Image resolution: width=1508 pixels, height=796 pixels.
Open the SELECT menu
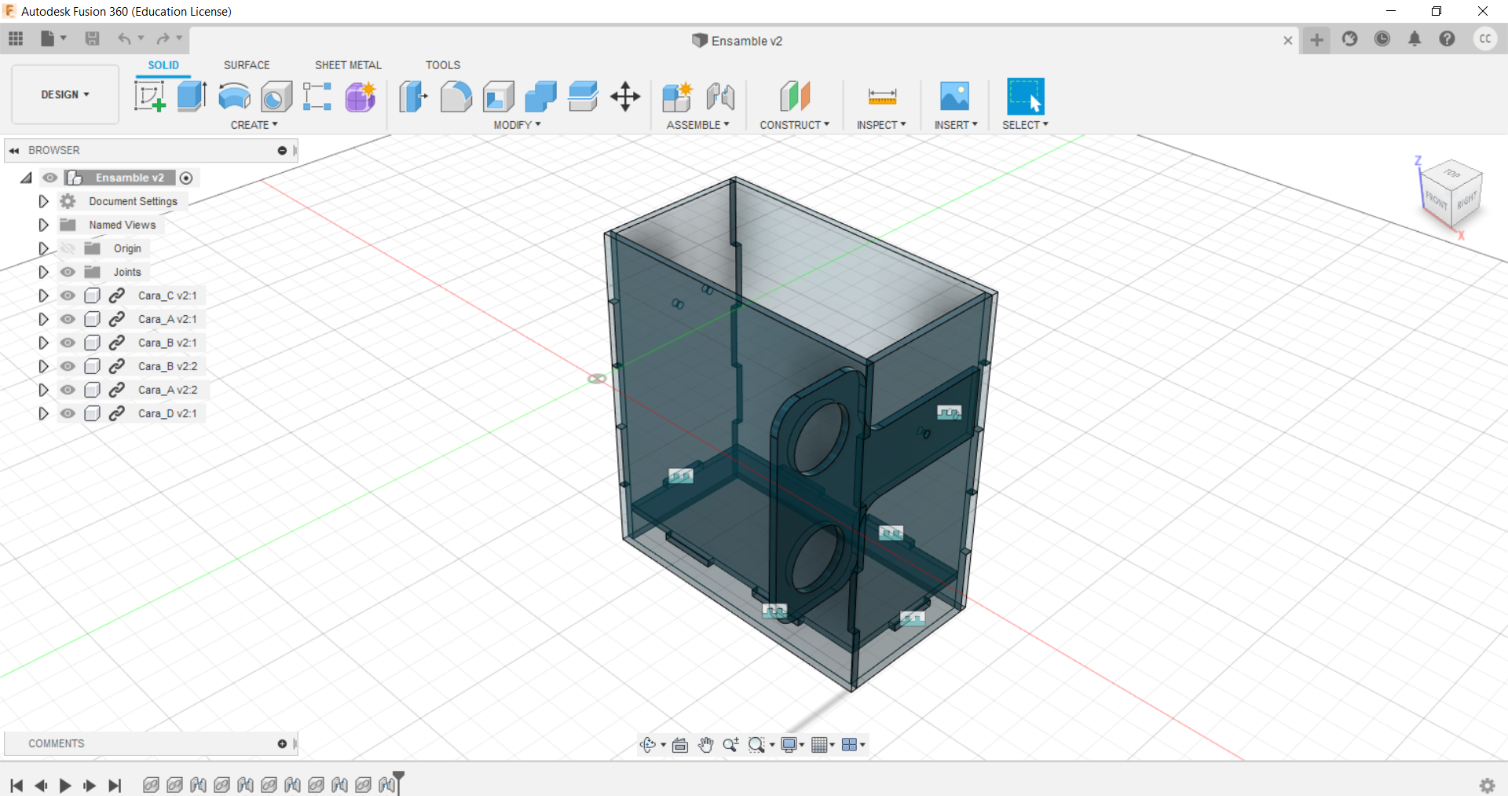click(1025, 125)
